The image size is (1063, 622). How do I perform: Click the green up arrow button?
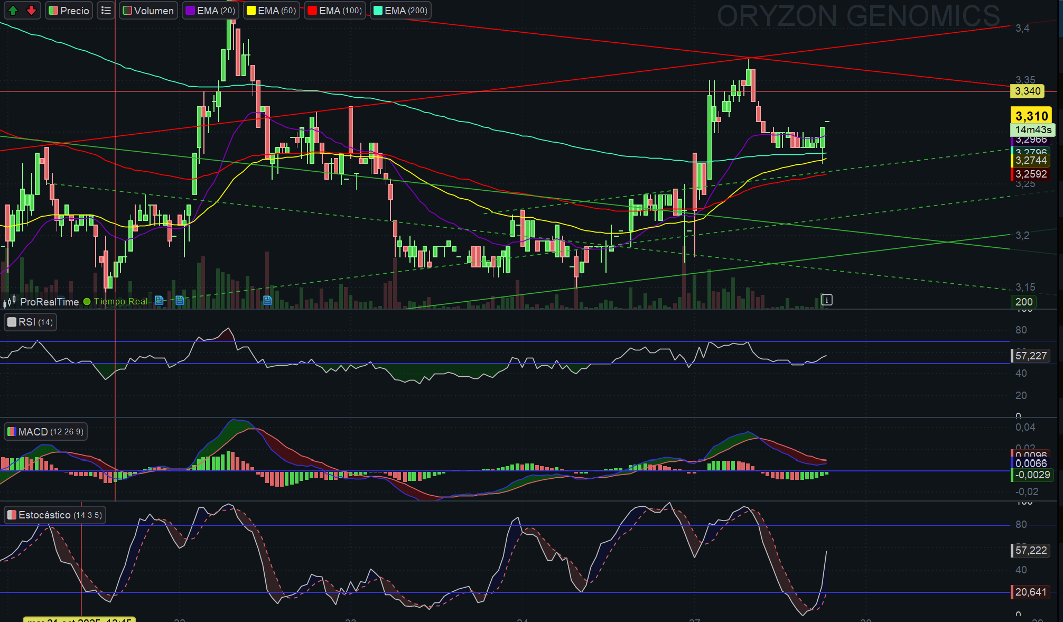pyautogui.click(x=13, y=11)
